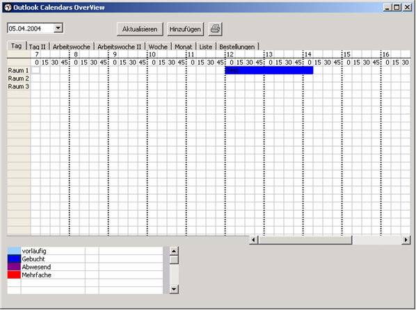
Task: Switch to the Tag tab
Action: pyautogui.click(x=17, y=46)
